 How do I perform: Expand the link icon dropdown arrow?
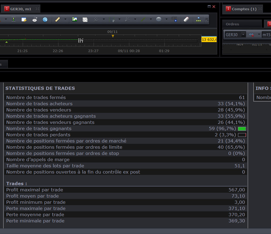(x=259, y=34)
